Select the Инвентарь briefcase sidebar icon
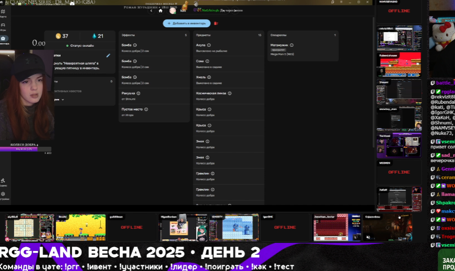The image size is (455, 271). (3, 38)
